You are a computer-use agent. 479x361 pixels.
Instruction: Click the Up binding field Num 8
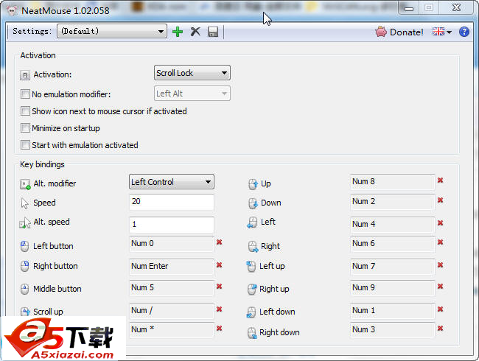click(x=392, y=182)
